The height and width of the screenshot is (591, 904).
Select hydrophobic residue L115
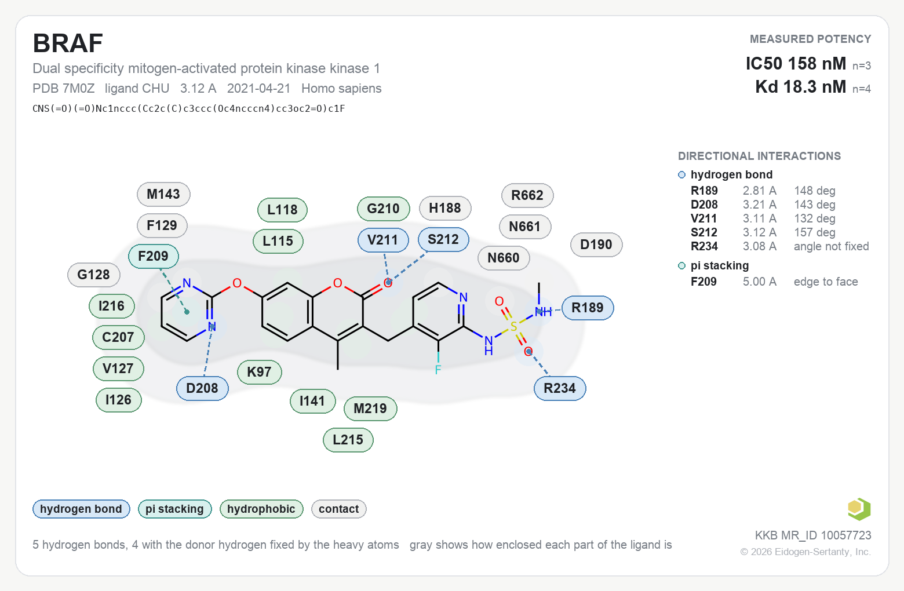(278, 241)
